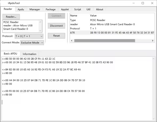Close the ApduTool window

click(x=152, y=3)
